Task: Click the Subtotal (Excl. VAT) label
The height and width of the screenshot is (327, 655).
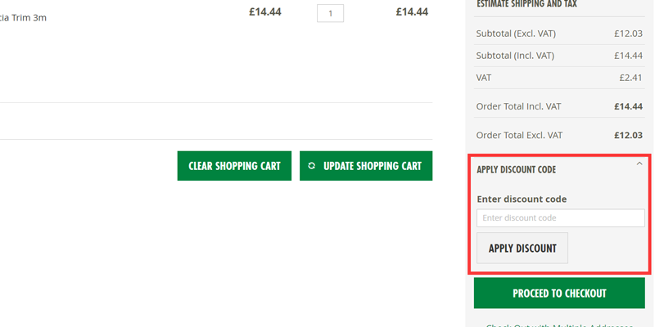Action: (x=516, y=34)
